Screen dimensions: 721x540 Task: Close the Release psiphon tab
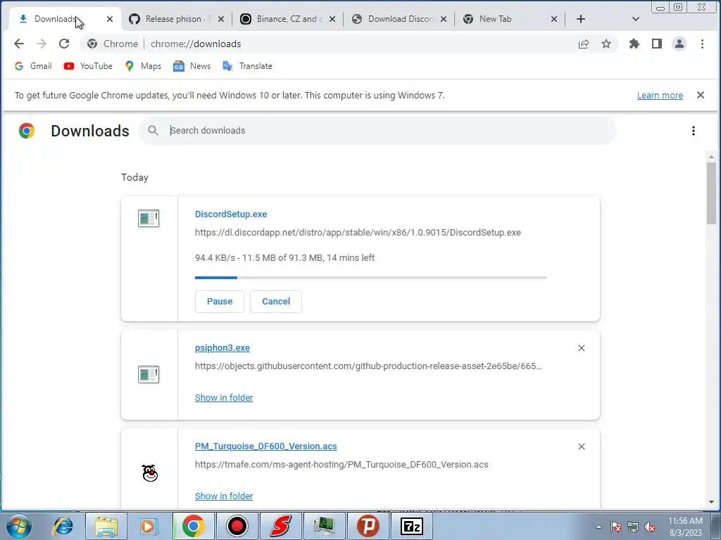tap(220, 19)
